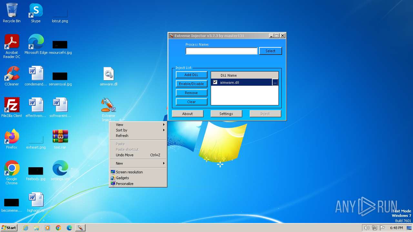Open Internet Explorer from the taskbar
This screenshot has height=232, width=413.
(x=25, y=228)
